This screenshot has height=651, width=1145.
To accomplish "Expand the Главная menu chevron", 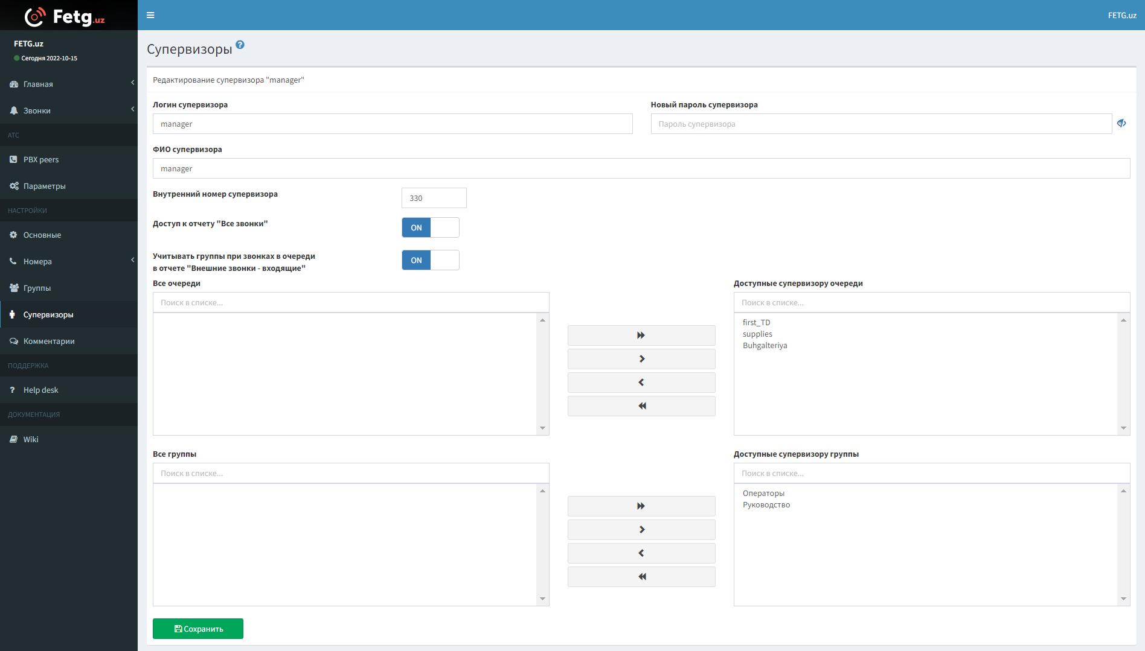I will point(132,83).
